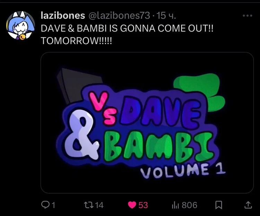
Task: Open the reply comment icon
Action: [x=45, y=205]
